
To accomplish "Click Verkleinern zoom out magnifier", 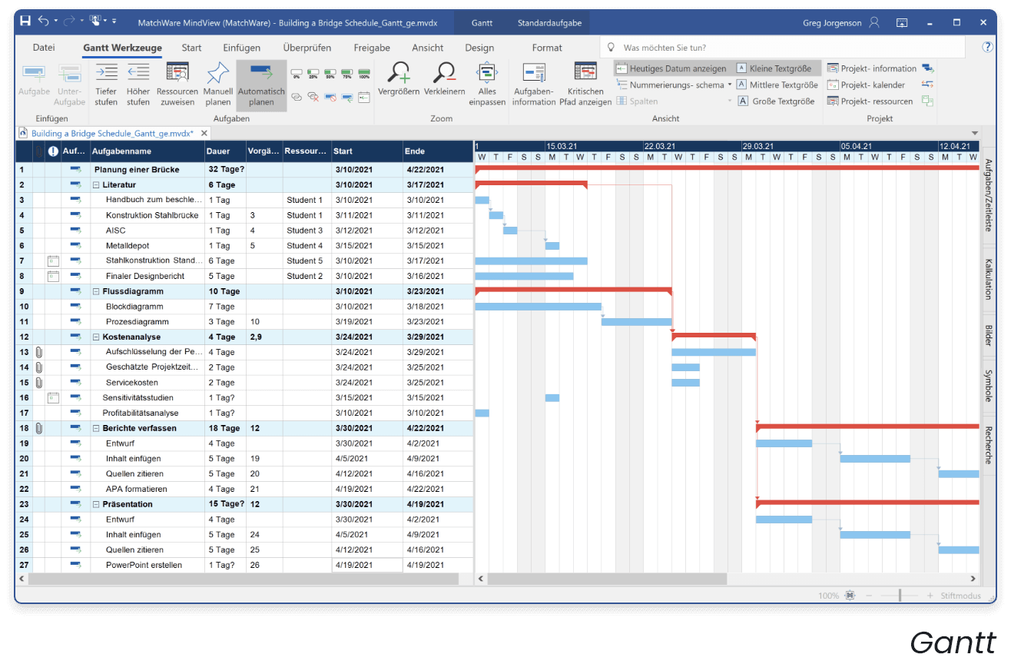I will pyautogui.click(x=444, y=72).
